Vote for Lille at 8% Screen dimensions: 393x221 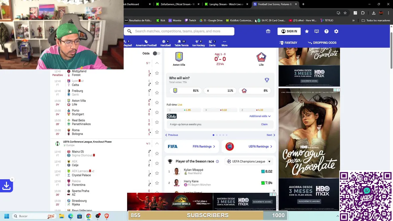[255, 91]
